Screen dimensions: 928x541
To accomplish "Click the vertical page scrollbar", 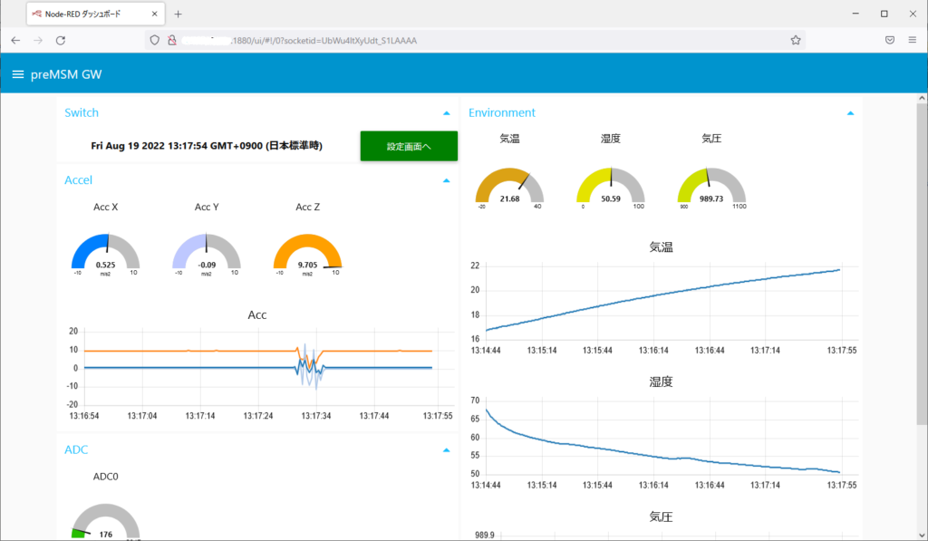I will pos(922,272).
